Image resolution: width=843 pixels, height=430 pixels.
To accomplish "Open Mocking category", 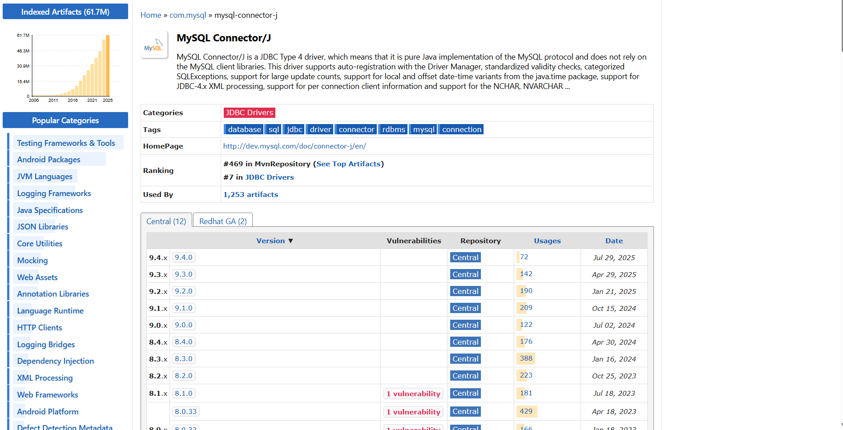I will pyautogui.click(x=32, y=261).
